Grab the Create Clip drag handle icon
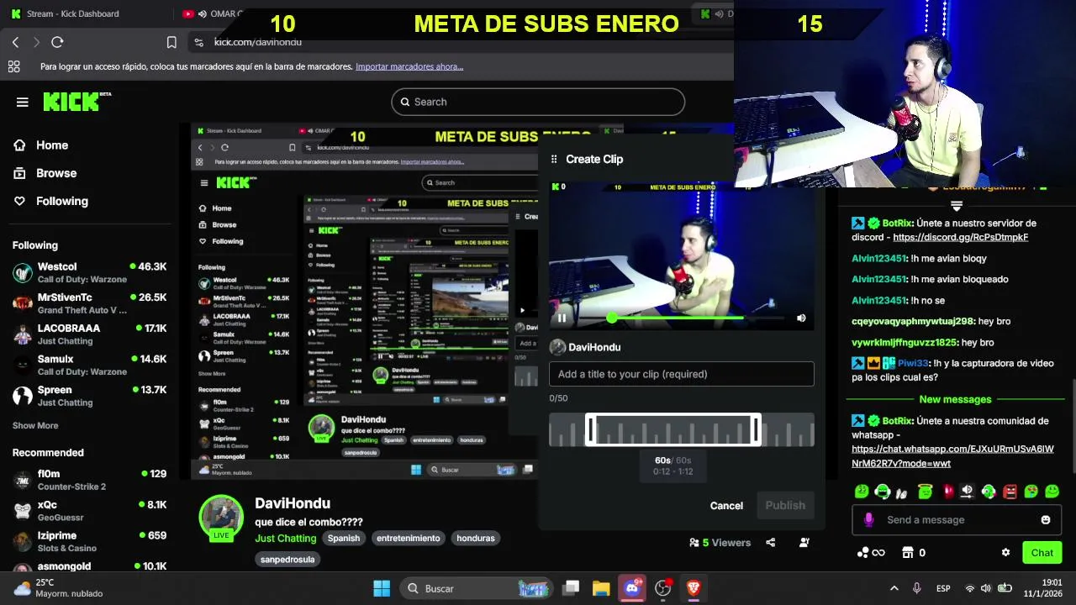 click(x=554, y=159)
